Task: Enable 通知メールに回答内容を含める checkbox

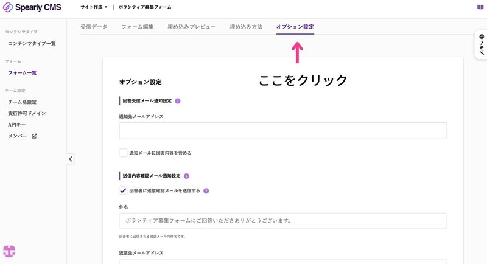Action: (124, 153)
